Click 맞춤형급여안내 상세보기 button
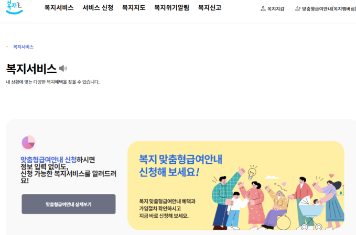 point(69,204)
